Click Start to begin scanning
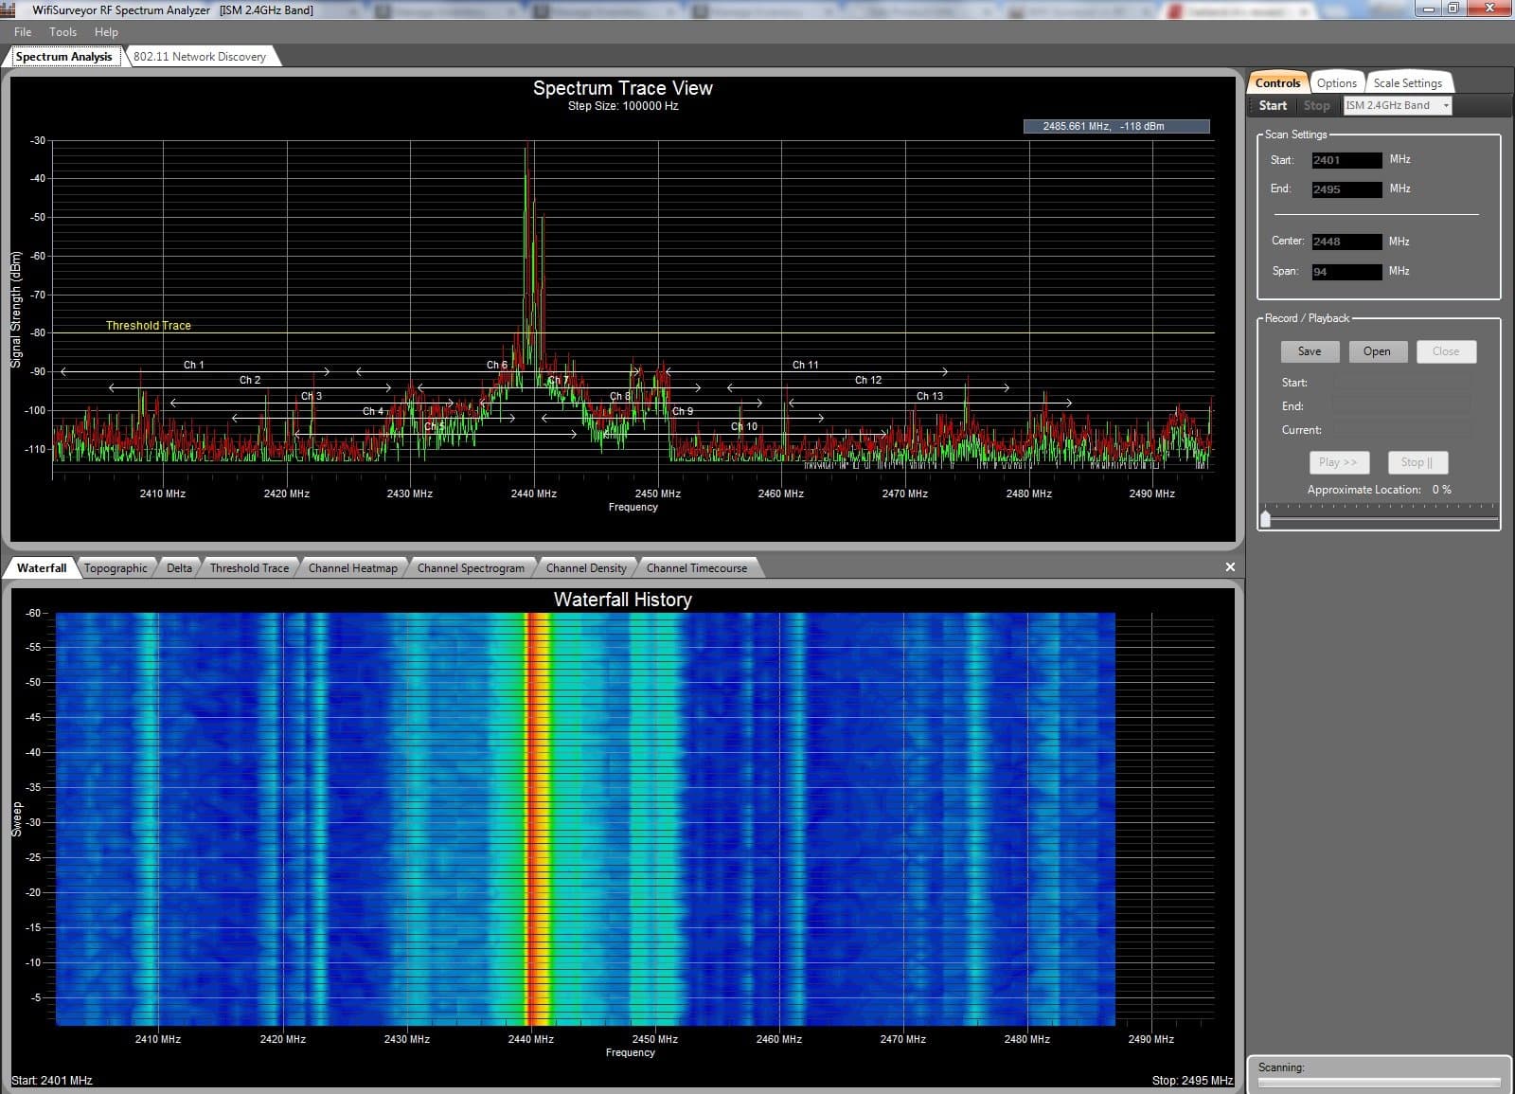 1273,105
